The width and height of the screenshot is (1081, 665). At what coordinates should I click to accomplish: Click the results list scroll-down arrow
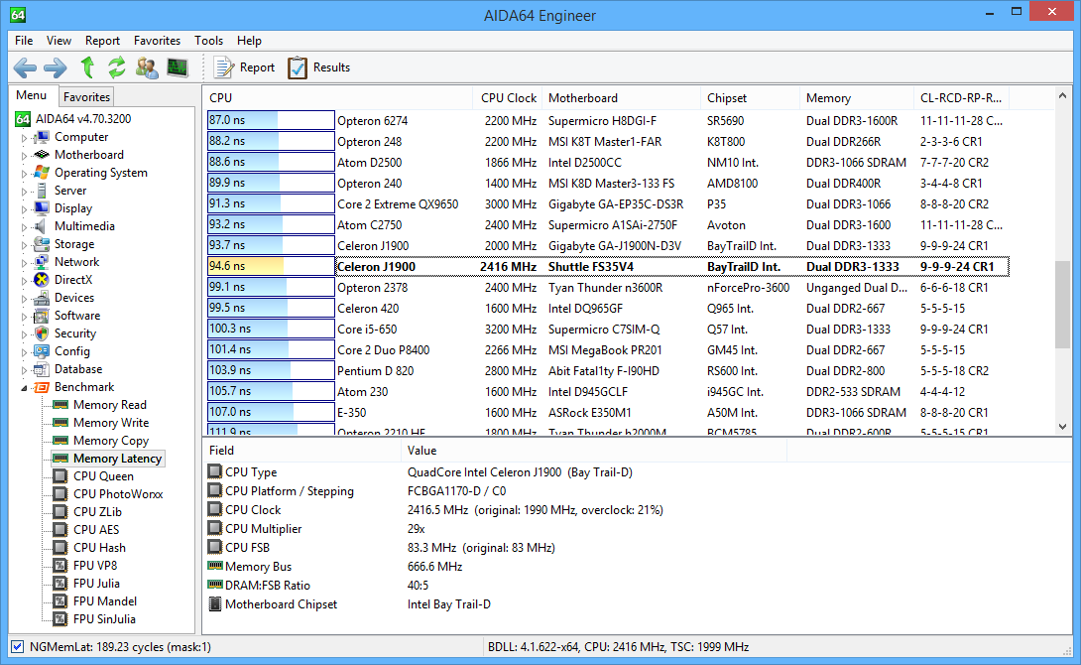tap(1062, 427)
